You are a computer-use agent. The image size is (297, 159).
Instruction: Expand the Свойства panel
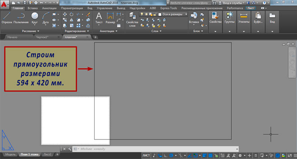[x=216, y=31]
